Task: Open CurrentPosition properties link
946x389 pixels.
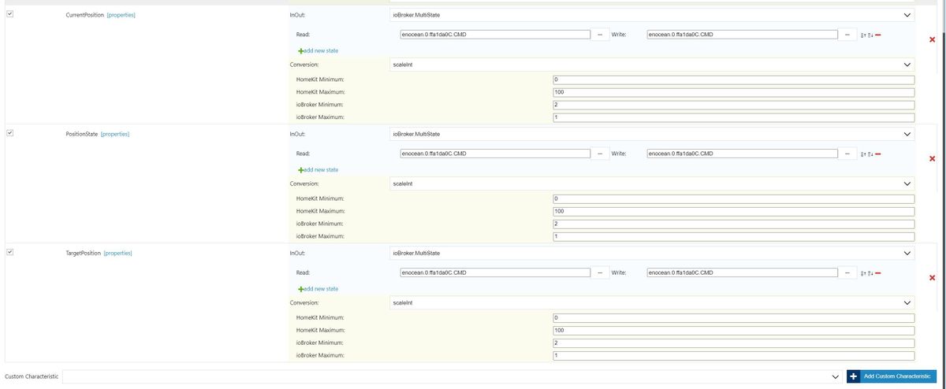Action: click(121, 15)
